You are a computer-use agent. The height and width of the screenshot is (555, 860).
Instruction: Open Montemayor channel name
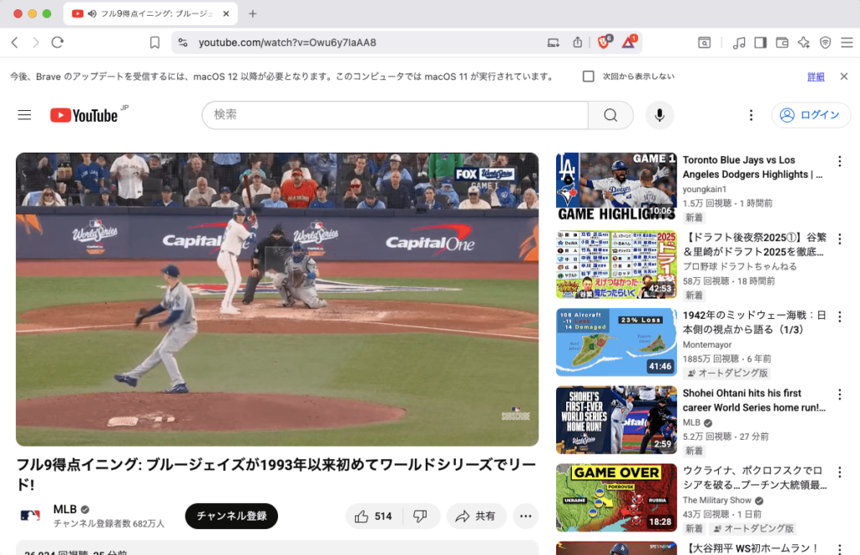(707, 344)
